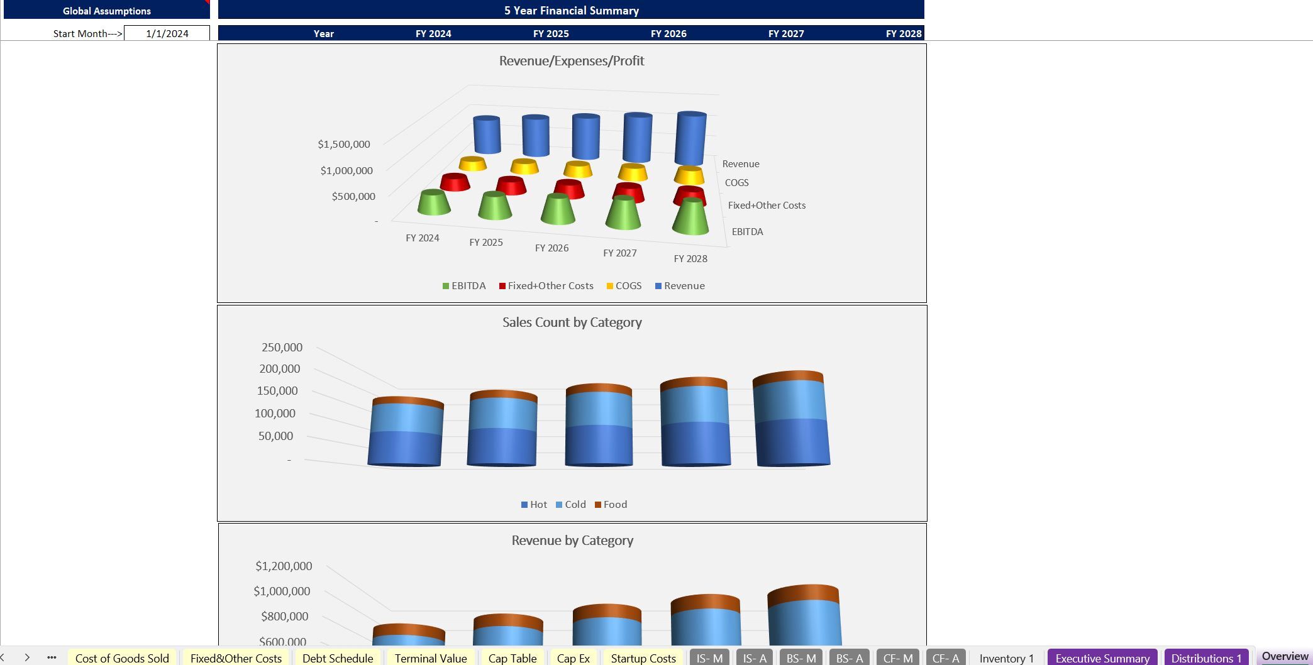Click the Cold legend entry
Screen dimensions: 1313x665
click(571, 505)
